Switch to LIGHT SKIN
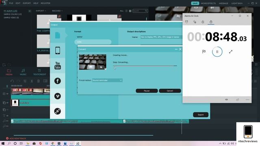Screen dimensions: 260x146 [237, 3]
